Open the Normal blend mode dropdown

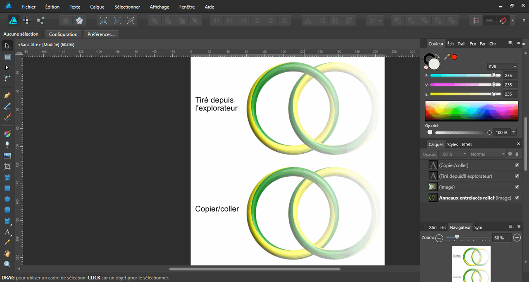click(488, 154)
